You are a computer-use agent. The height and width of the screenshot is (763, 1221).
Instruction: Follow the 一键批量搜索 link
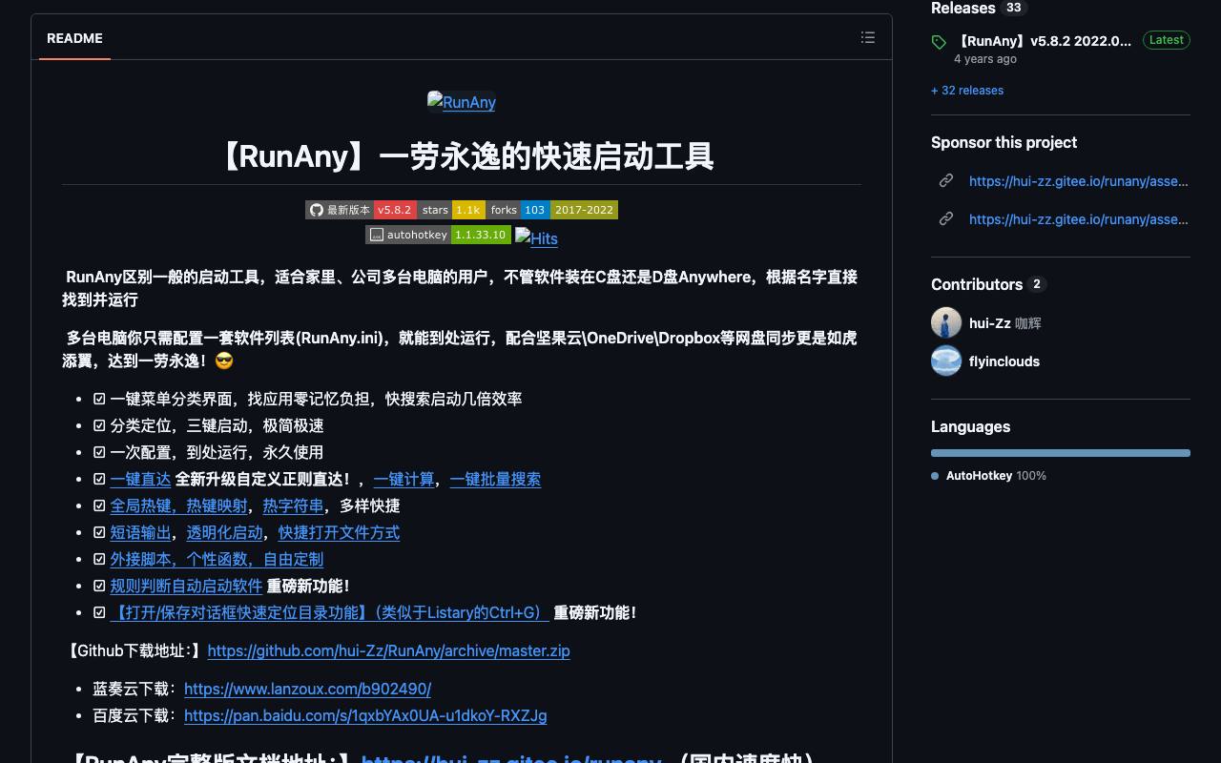point(495,479)
